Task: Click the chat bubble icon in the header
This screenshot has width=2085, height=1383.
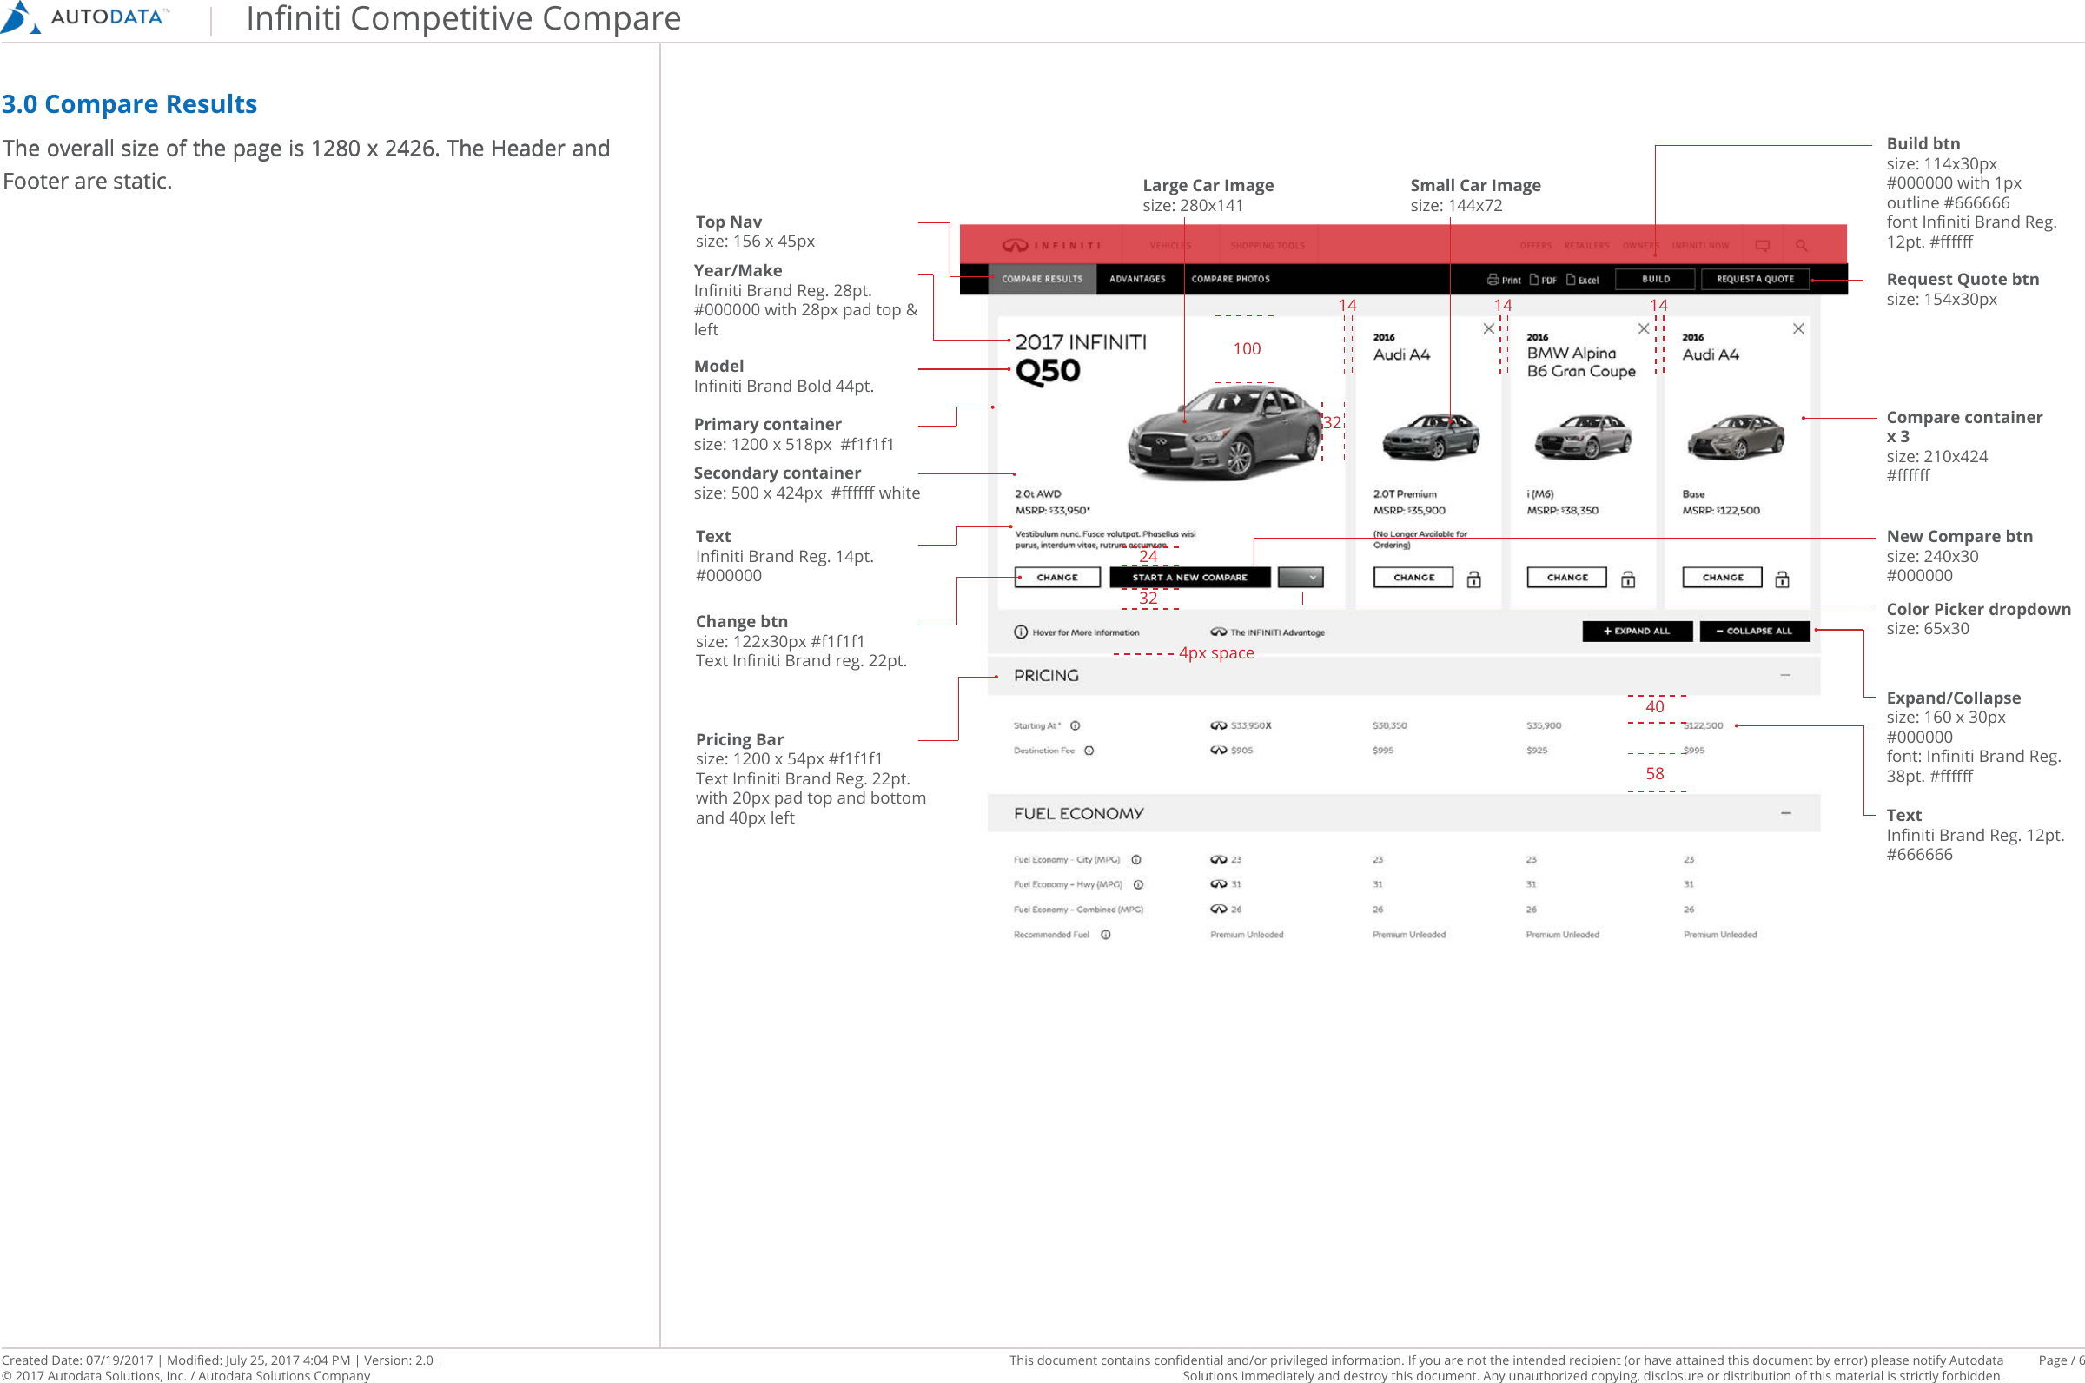Action: [x=1763, y=247]
